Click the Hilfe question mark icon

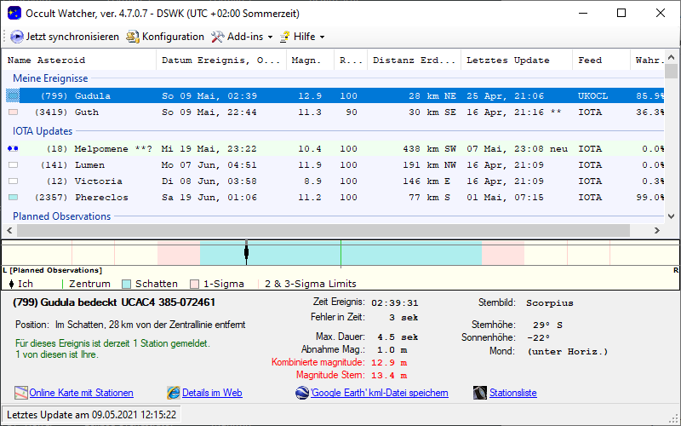coord(284,37)
